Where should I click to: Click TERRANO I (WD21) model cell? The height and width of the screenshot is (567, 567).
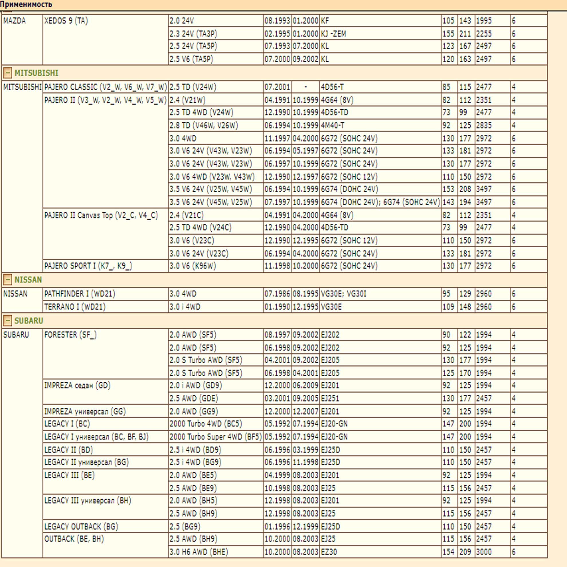74,307
